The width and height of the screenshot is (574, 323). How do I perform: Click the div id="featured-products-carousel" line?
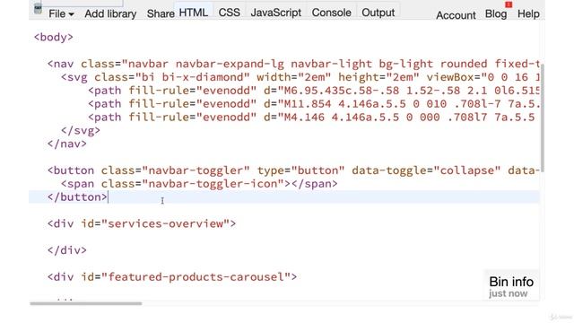(172, 277)
